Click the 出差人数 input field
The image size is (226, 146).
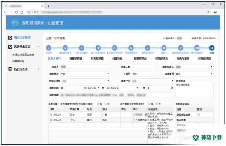[x=141, y=67]
